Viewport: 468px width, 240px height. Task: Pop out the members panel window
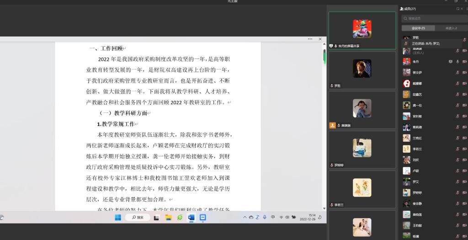click(x=458, y=9)
